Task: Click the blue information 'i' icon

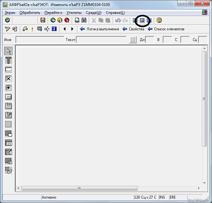Action: coord(54,29)
